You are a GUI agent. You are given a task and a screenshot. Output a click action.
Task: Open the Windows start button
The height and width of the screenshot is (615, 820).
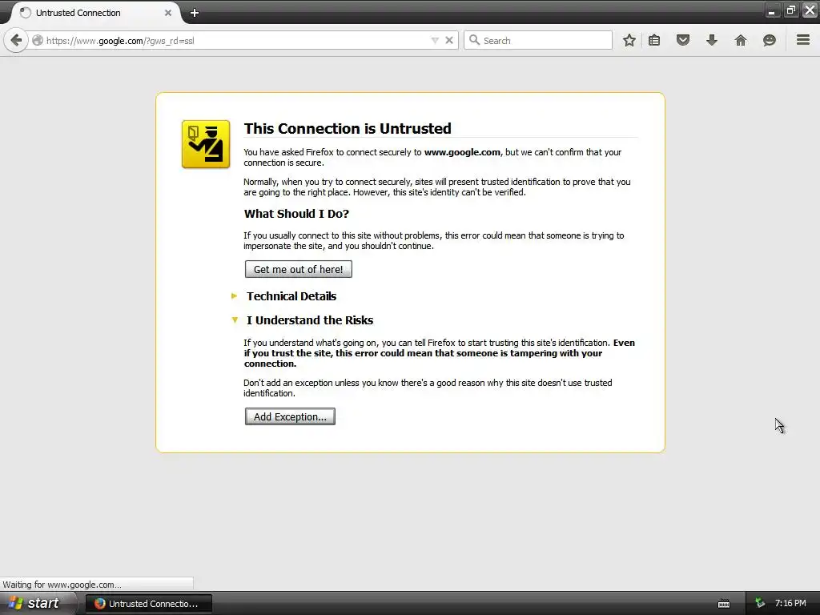pyautogui.click(x=34, y=603)
